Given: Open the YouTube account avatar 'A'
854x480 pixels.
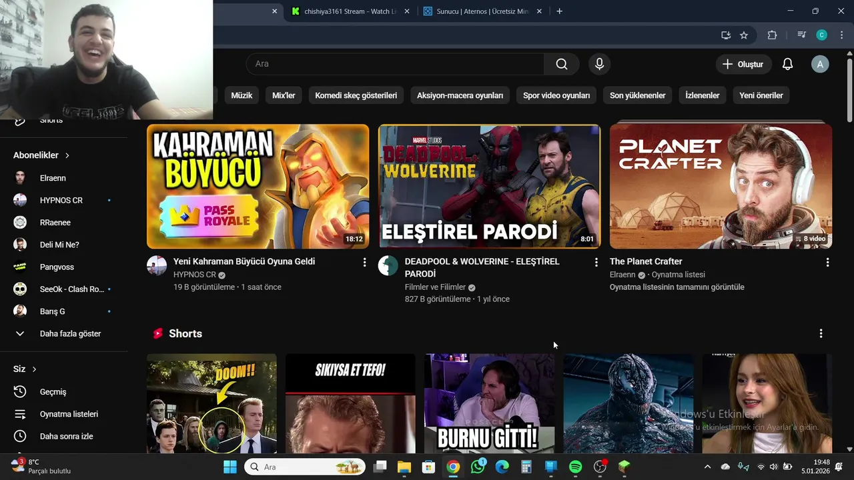Looking at the screenshot, I should 820,64.
